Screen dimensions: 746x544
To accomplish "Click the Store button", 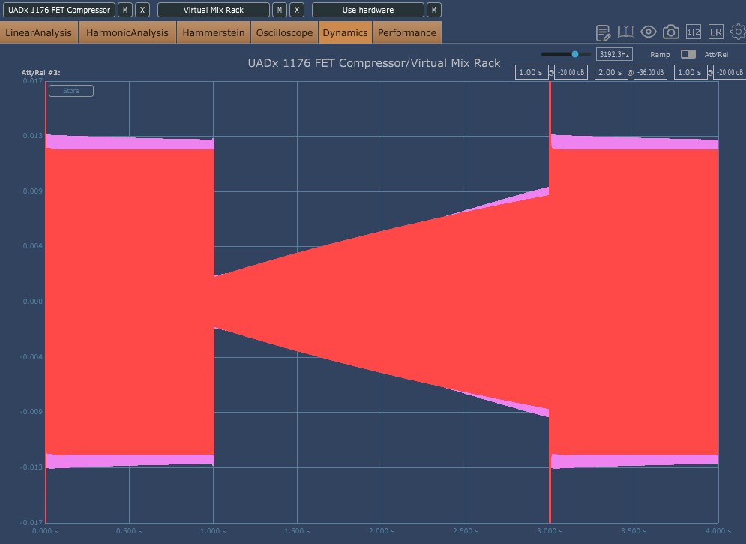I will pos(71,91).
